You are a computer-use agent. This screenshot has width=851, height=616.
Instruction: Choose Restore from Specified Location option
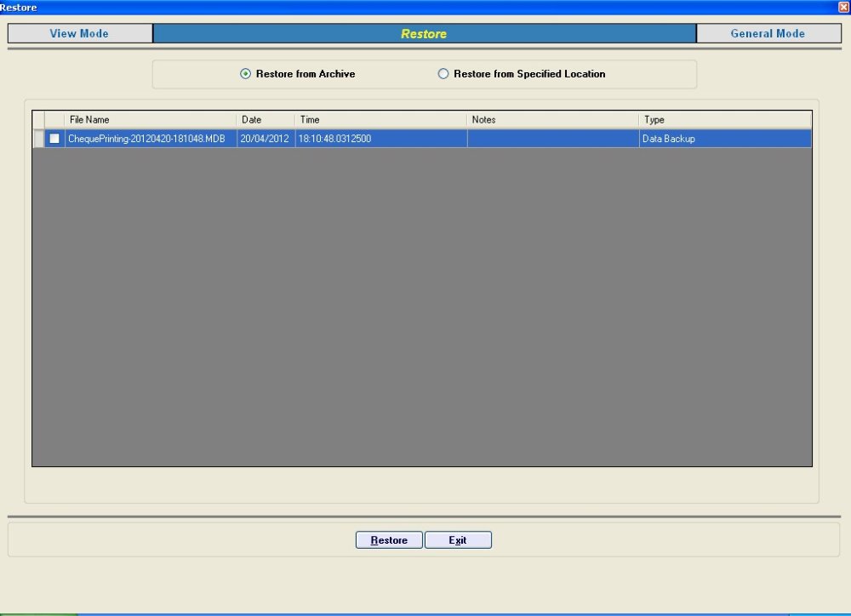tap(522, 74)
